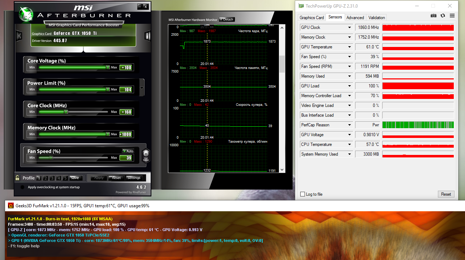465x260 pixels.
Task: Click the GPU-Z title bar app icon
Action: click(x=301, y=6)
